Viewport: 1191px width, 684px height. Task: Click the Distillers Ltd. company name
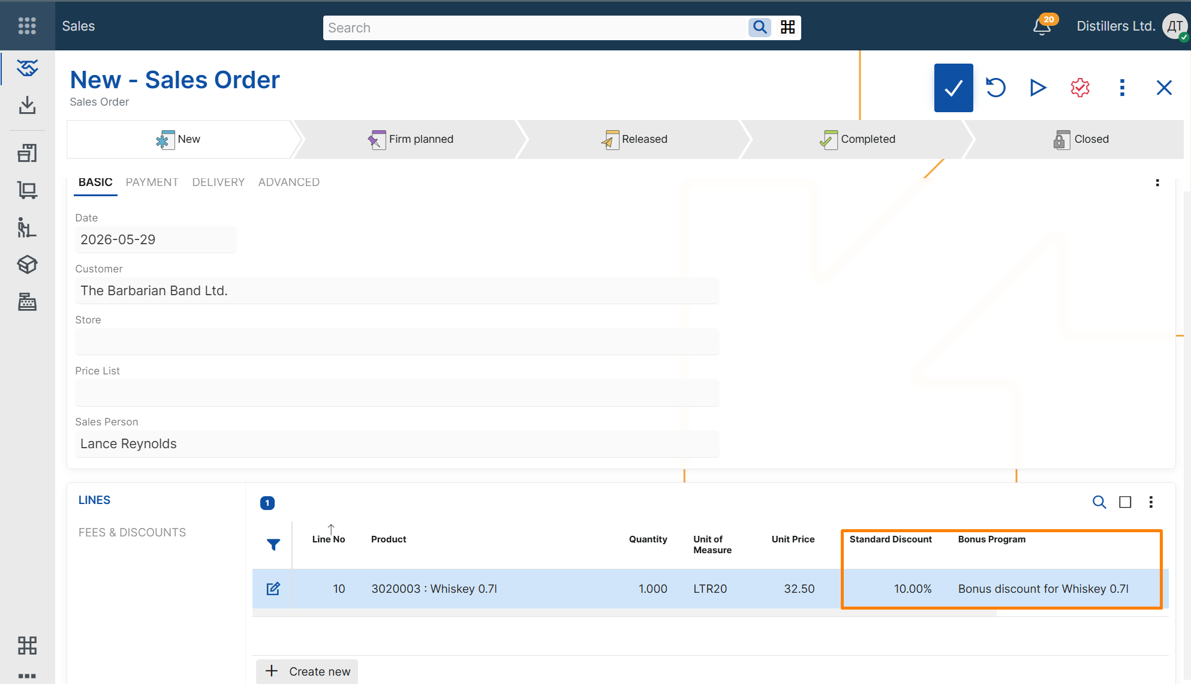(x=1115, y=26)
